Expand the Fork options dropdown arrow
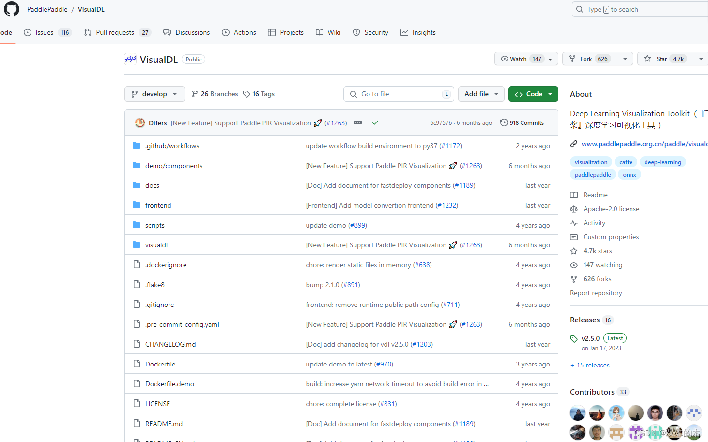 point(625,59)
